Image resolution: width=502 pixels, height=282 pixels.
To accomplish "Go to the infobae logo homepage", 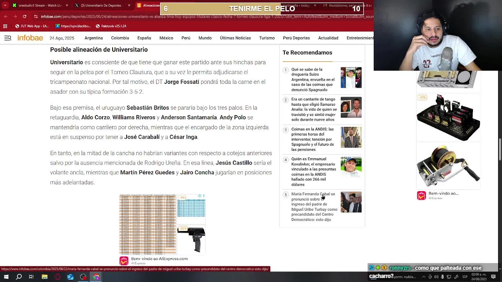I will click(30, 38).
